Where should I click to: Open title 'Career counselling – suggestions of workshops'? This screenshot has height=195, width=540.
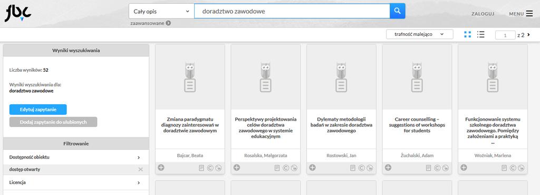417,125
